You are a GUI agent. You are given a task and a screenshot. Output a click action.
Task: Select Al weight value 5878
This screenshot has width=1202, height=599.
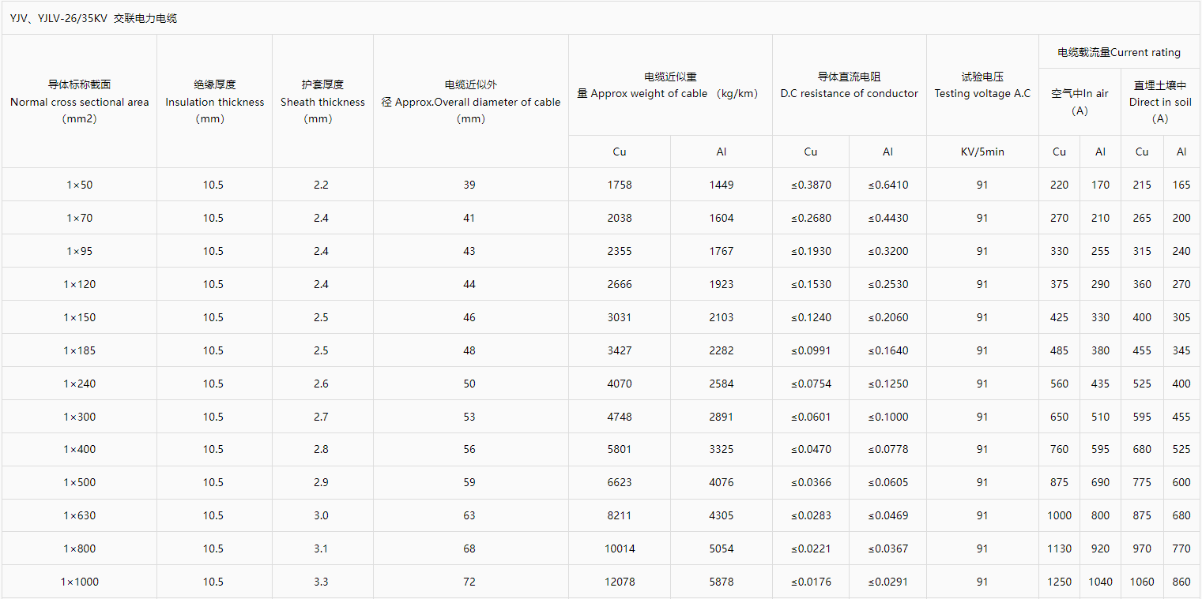722,582
